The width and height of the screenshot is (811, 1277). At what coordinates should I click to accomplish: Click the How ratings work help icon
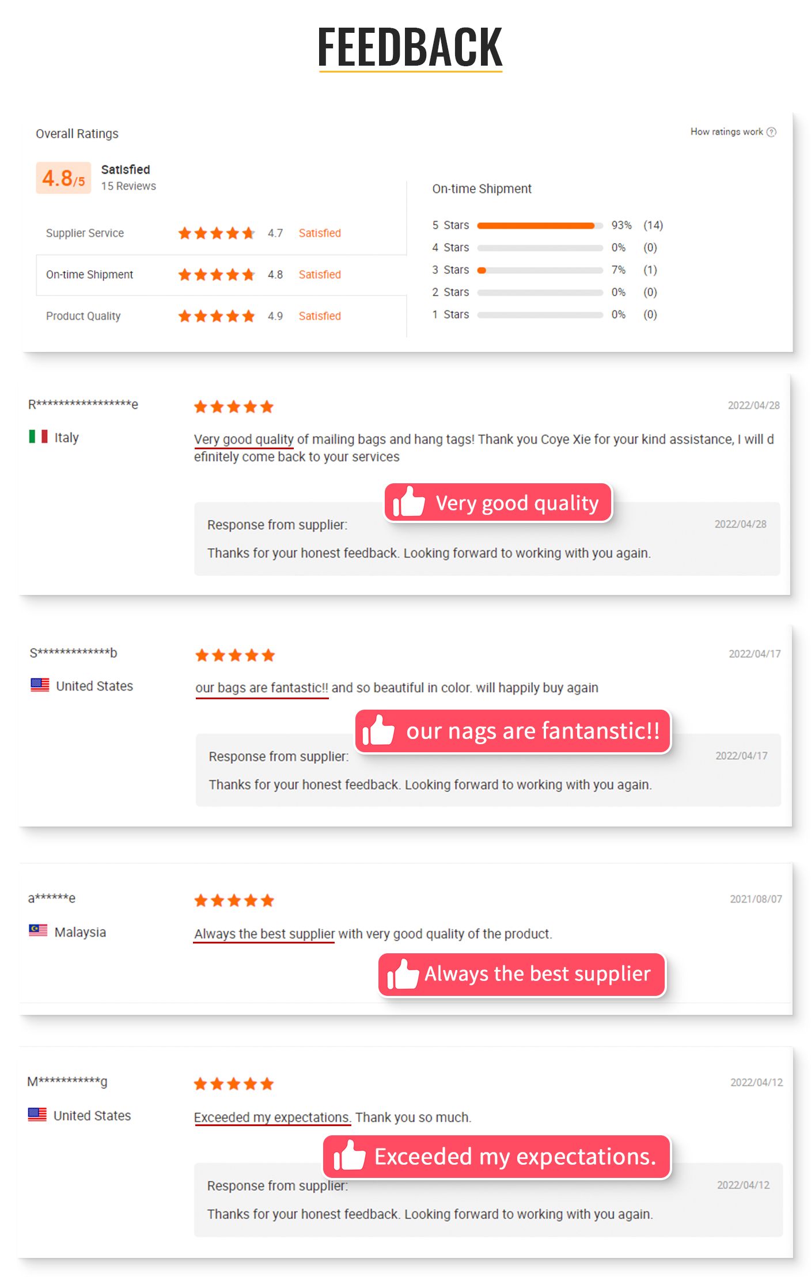click(771, 132)
